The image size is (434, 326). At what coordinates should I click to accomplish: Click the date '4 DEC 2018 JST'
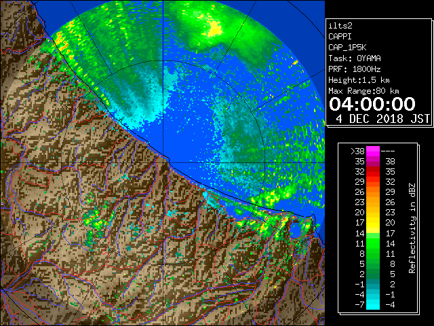383,119
